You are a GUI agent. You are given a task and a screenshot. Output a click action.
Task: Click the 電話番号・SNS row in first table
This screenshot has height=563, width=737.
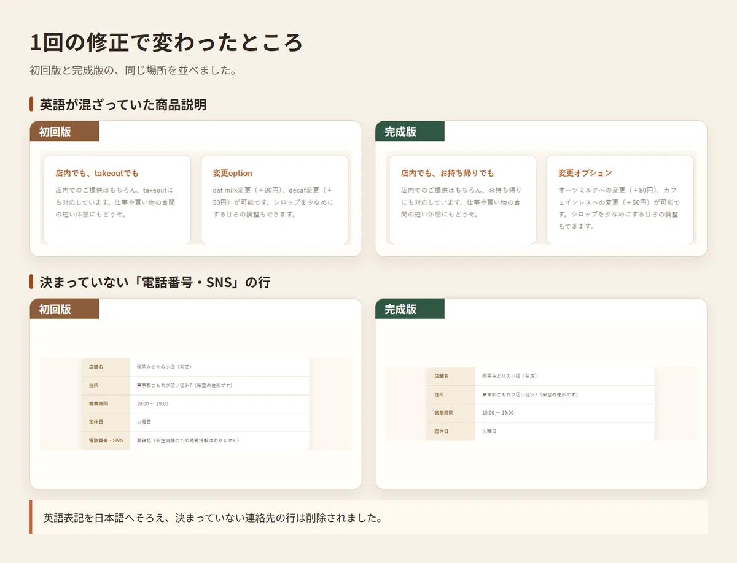[196, 440]
